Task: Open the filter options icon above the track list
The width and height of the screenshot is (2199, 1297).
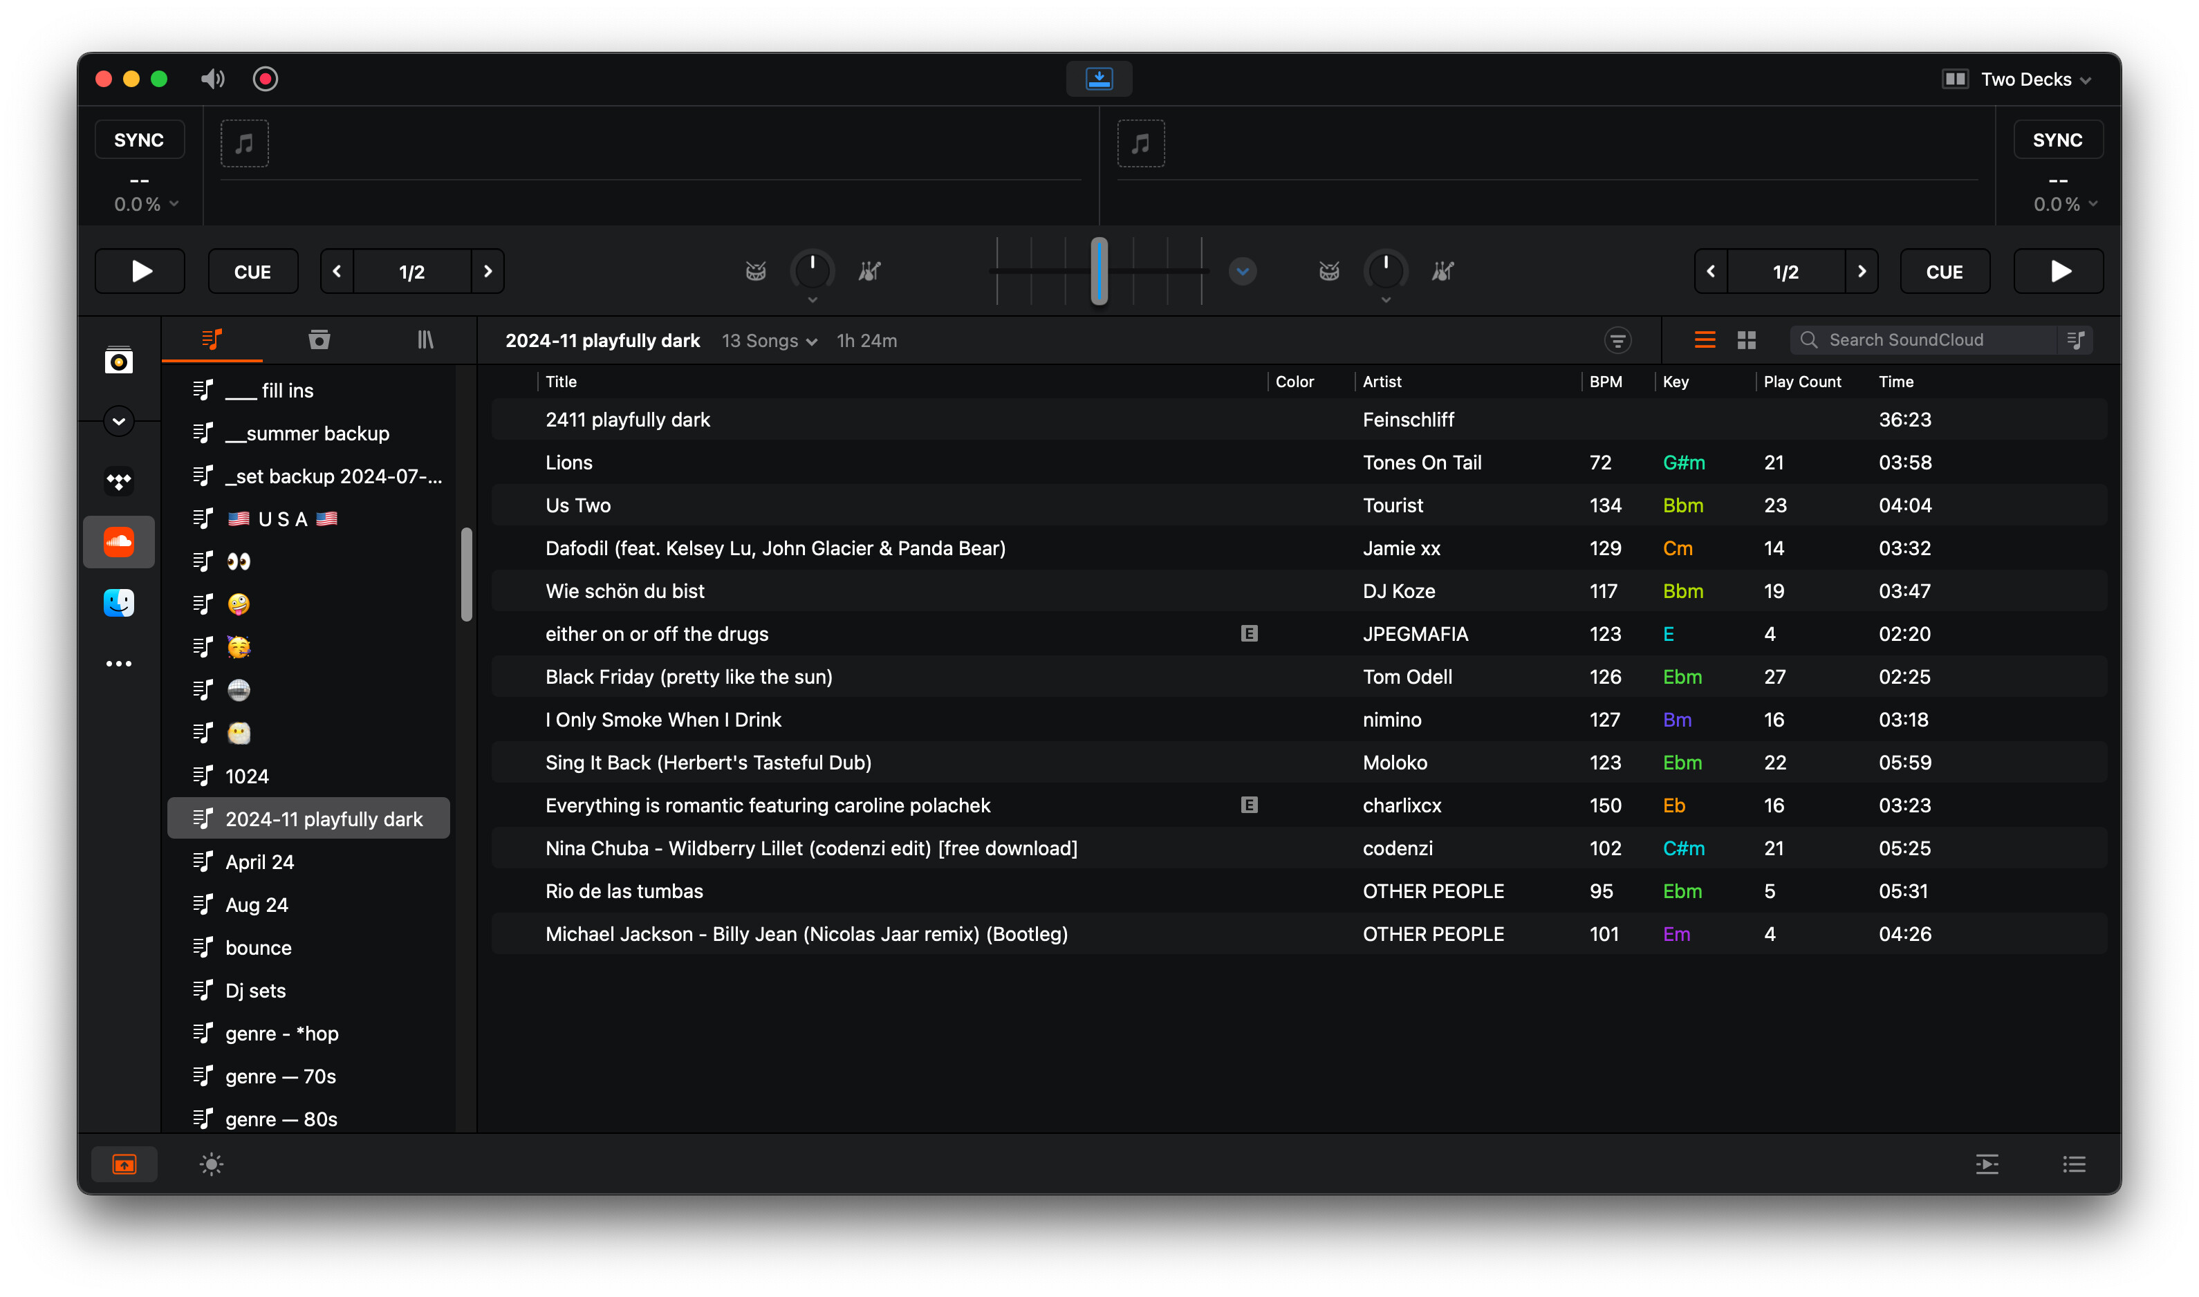Action: (x=1617, y=341)
